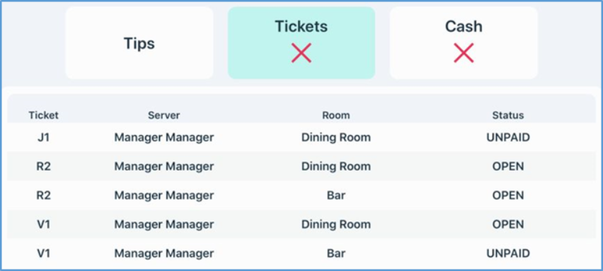Select the R2 Bar ticket row
This screenshot has width=603, height=271.
point(301,195)
